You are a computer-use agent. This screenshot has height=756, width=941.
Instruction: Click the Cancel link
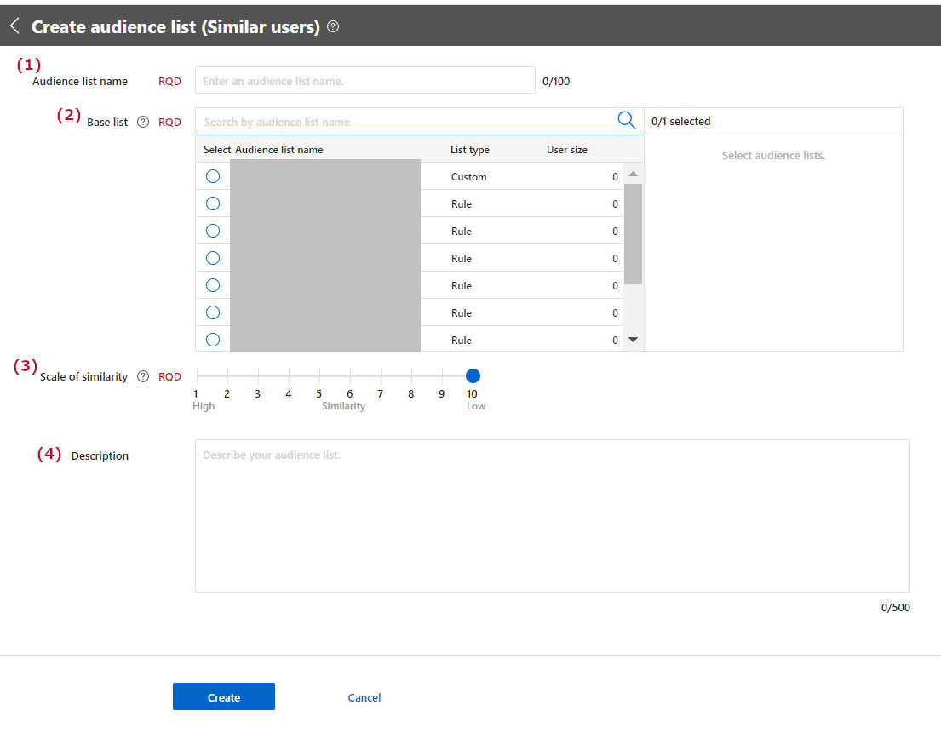point(364,697)
